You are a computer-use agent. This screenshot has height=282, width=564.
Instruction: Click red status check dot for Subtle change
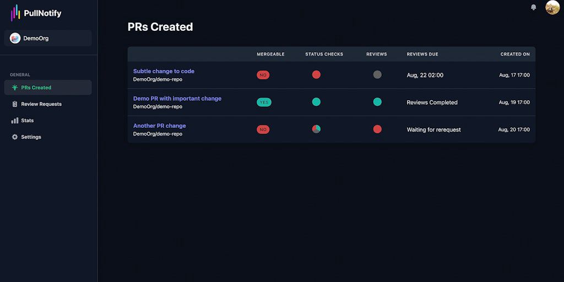pyautogui.click(x=316, y=74)
